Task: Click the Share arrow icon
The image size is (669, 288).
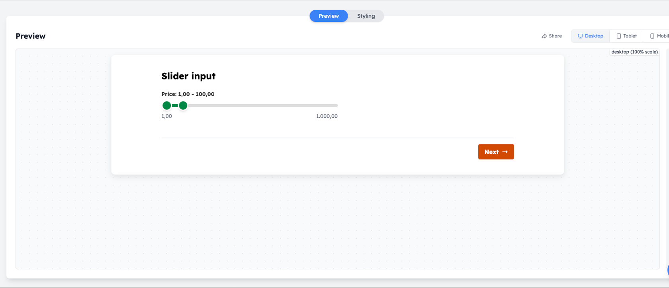Action: (x=544, y=36)
